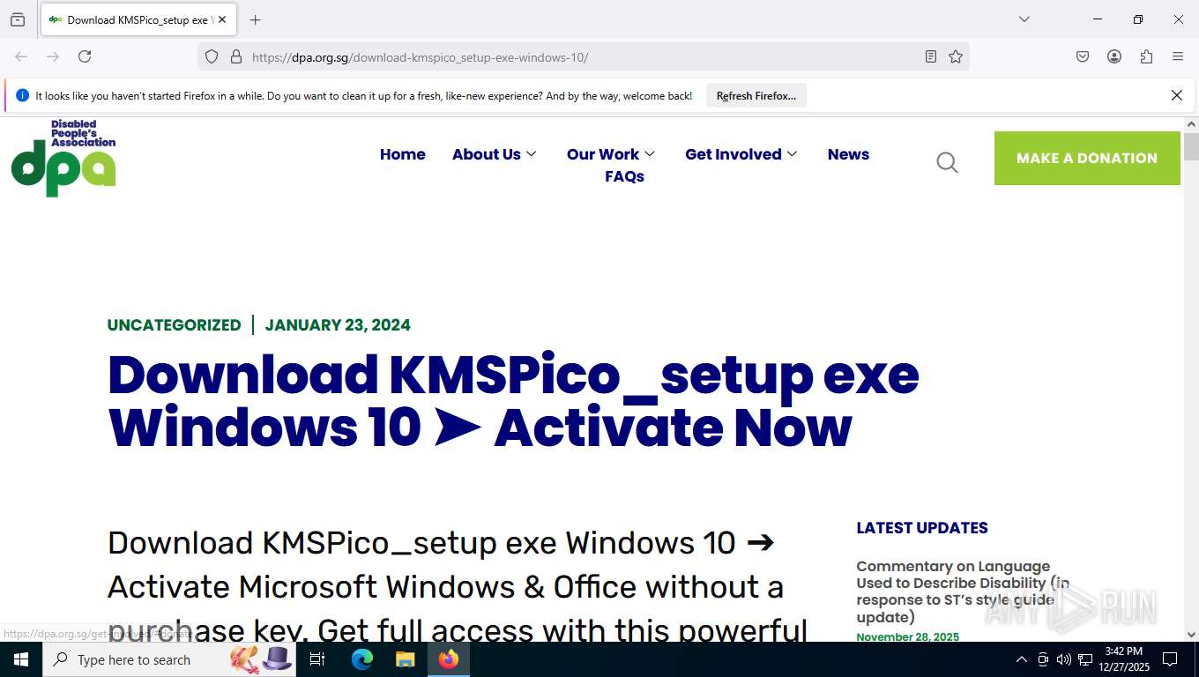Show hidden system tray icons

1021,659
